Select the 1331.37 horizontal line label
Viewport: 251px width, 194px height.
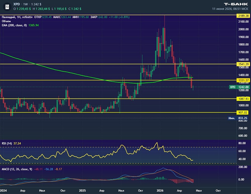[243, 80]
